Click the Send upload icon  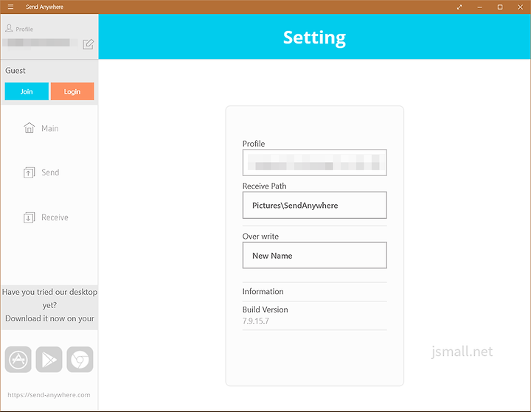(29, 172)
